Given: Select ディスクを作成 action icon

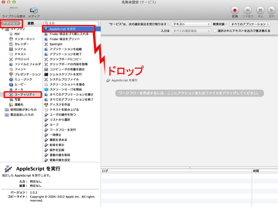Looking at the screenshot, I should pyautogui.click(x=46, y=105).
